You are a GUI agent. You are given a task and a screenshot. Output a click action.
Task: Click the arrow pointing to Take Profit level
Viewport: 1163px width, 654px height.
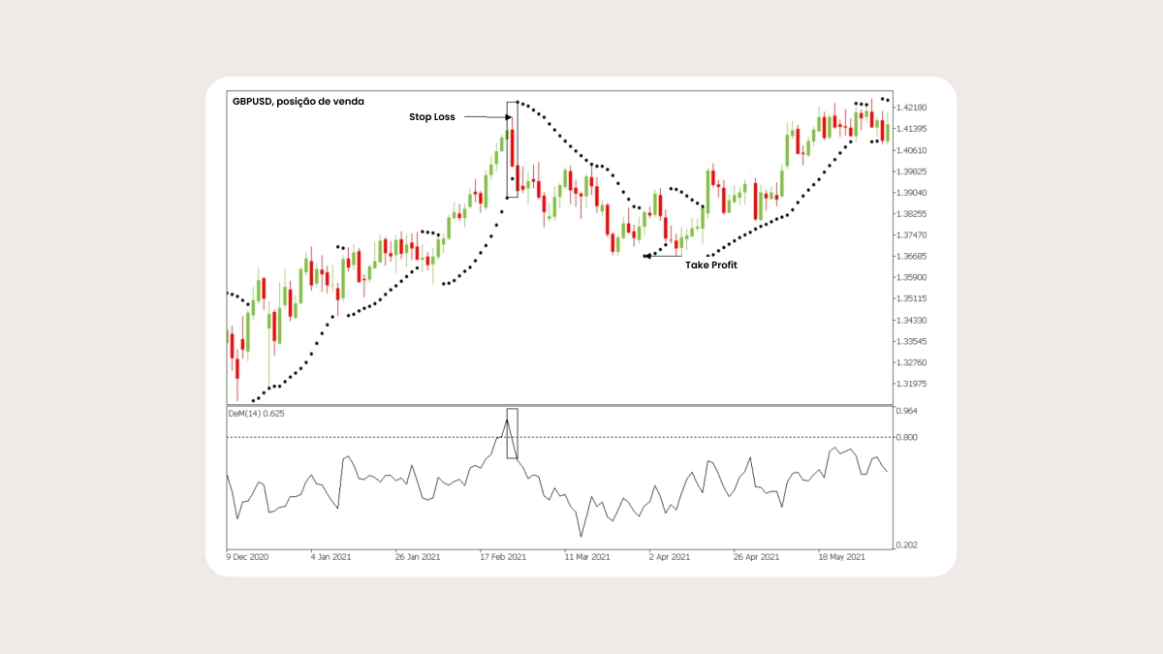[x=663, y=256]
